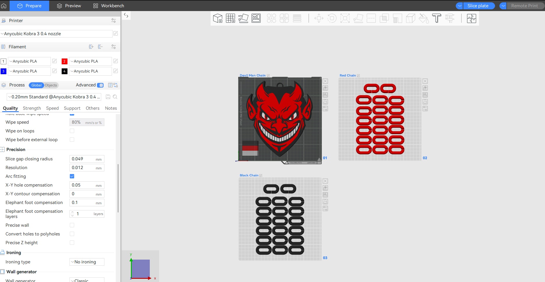The width and height of the screenshot is (545, 282).
Task: Select the Lay on face tool
Action: tap(358, 18)
